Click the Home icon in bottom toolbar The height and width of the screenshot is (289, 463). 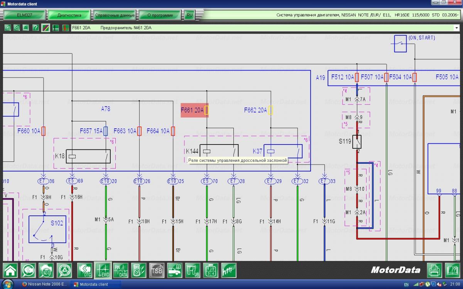point(10,270)
